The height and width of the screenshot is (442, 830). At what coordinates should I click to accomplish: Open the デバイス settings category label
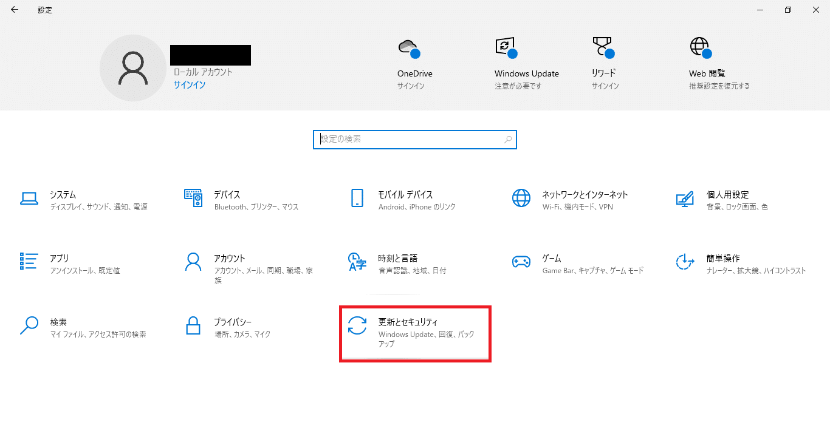227,195
